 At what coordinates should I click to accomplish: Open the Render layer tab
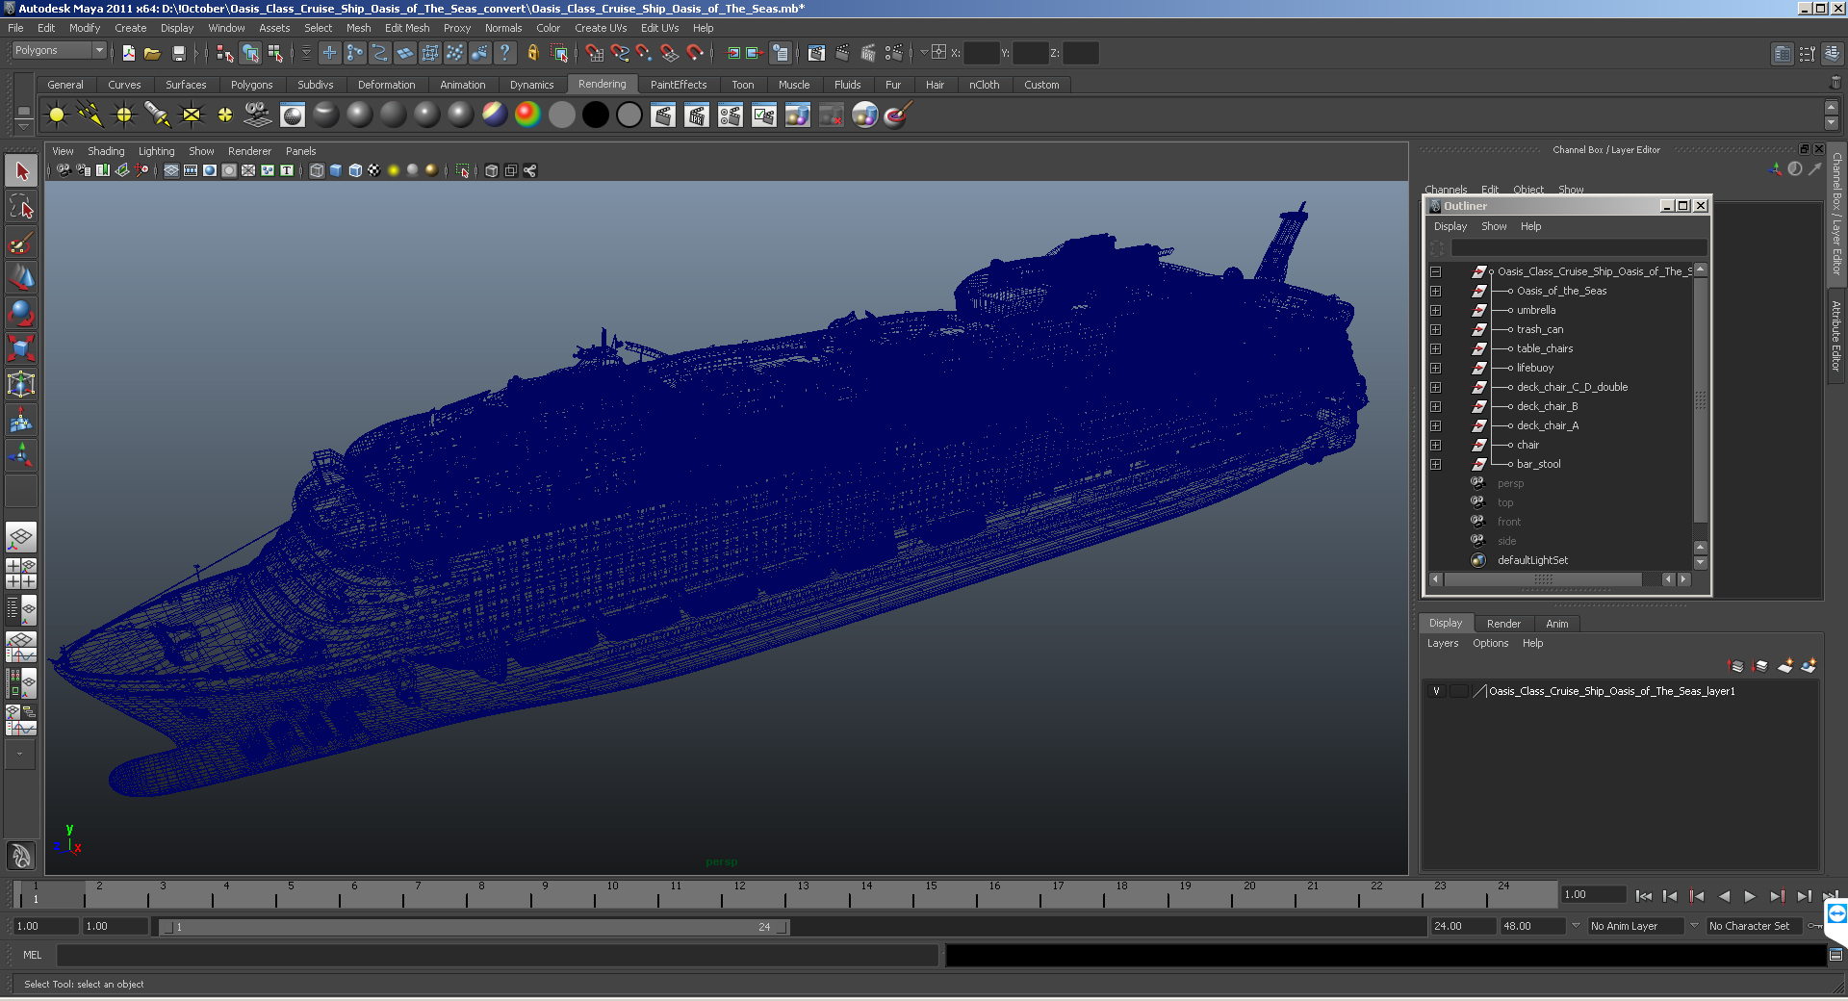pyautogui.click(x=1503, y=624)
